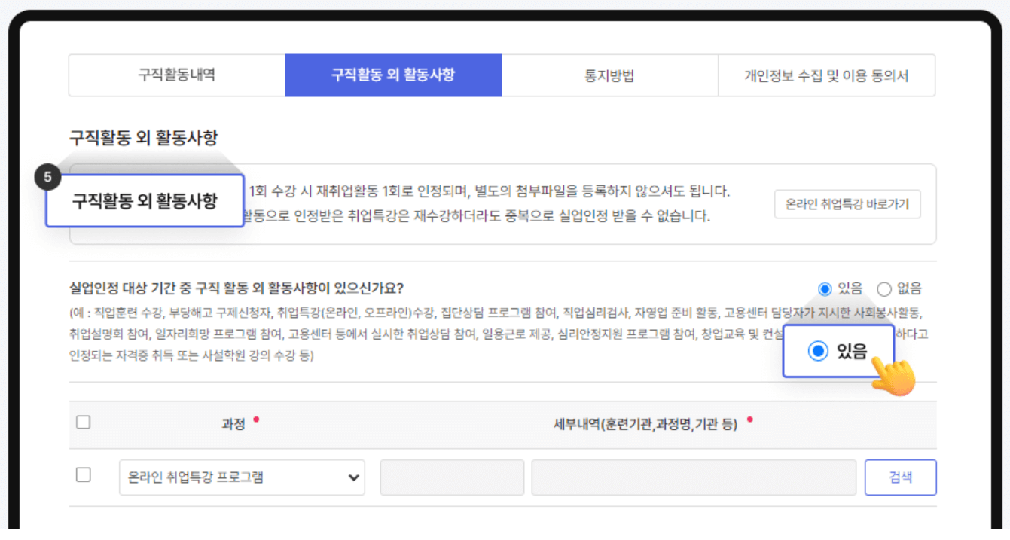Click the 세부내역 detail input field
The image size is (1010, 540).
coord(693,477)
